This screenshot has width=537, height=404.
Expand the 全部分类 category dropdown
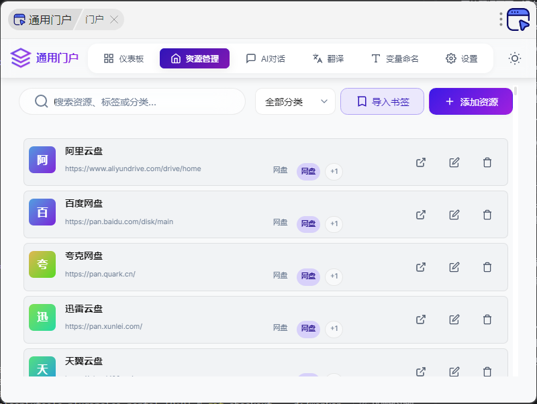pyautogui.click(x=295, y=102)
